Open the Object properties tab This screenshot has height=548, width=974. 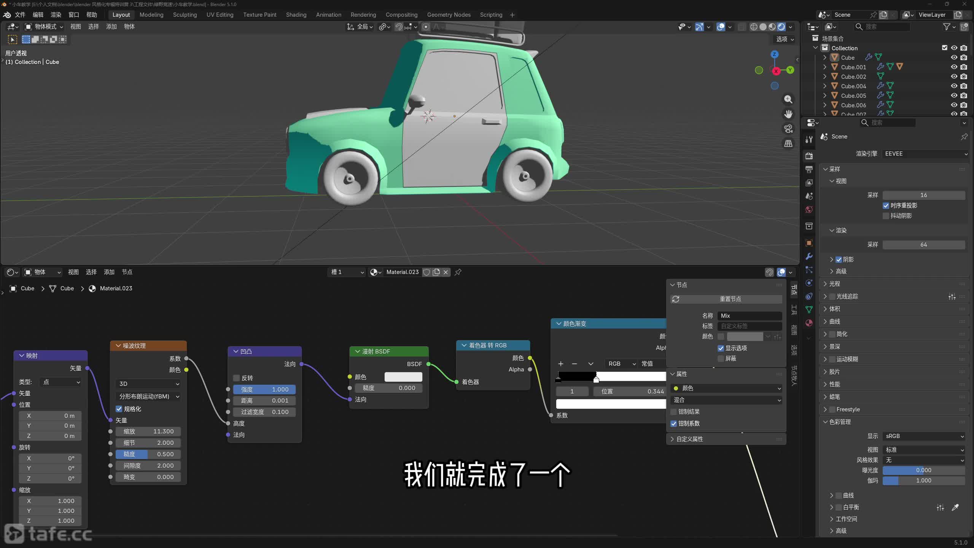pos(809,243)
